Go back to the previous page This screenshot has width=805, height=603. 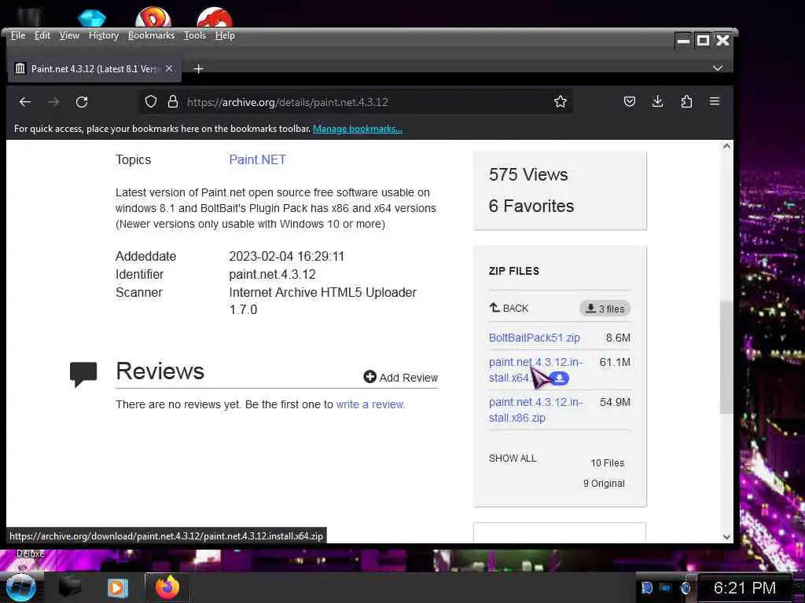(x=24, y=101)
